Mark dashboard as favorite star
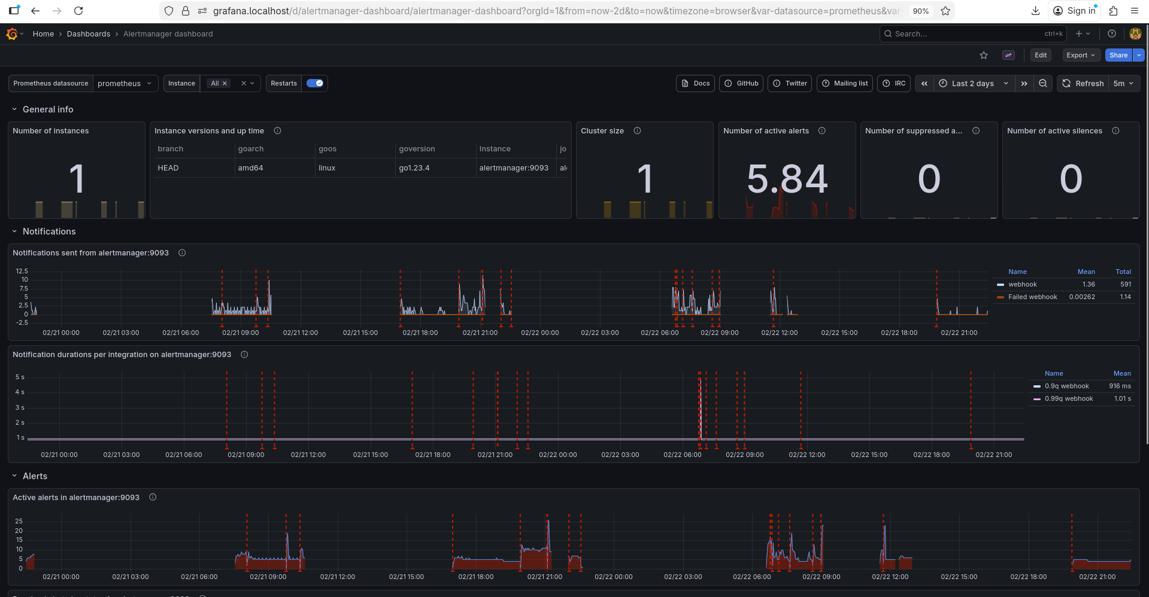This screenshot has width=1149, height=597. 984,55
